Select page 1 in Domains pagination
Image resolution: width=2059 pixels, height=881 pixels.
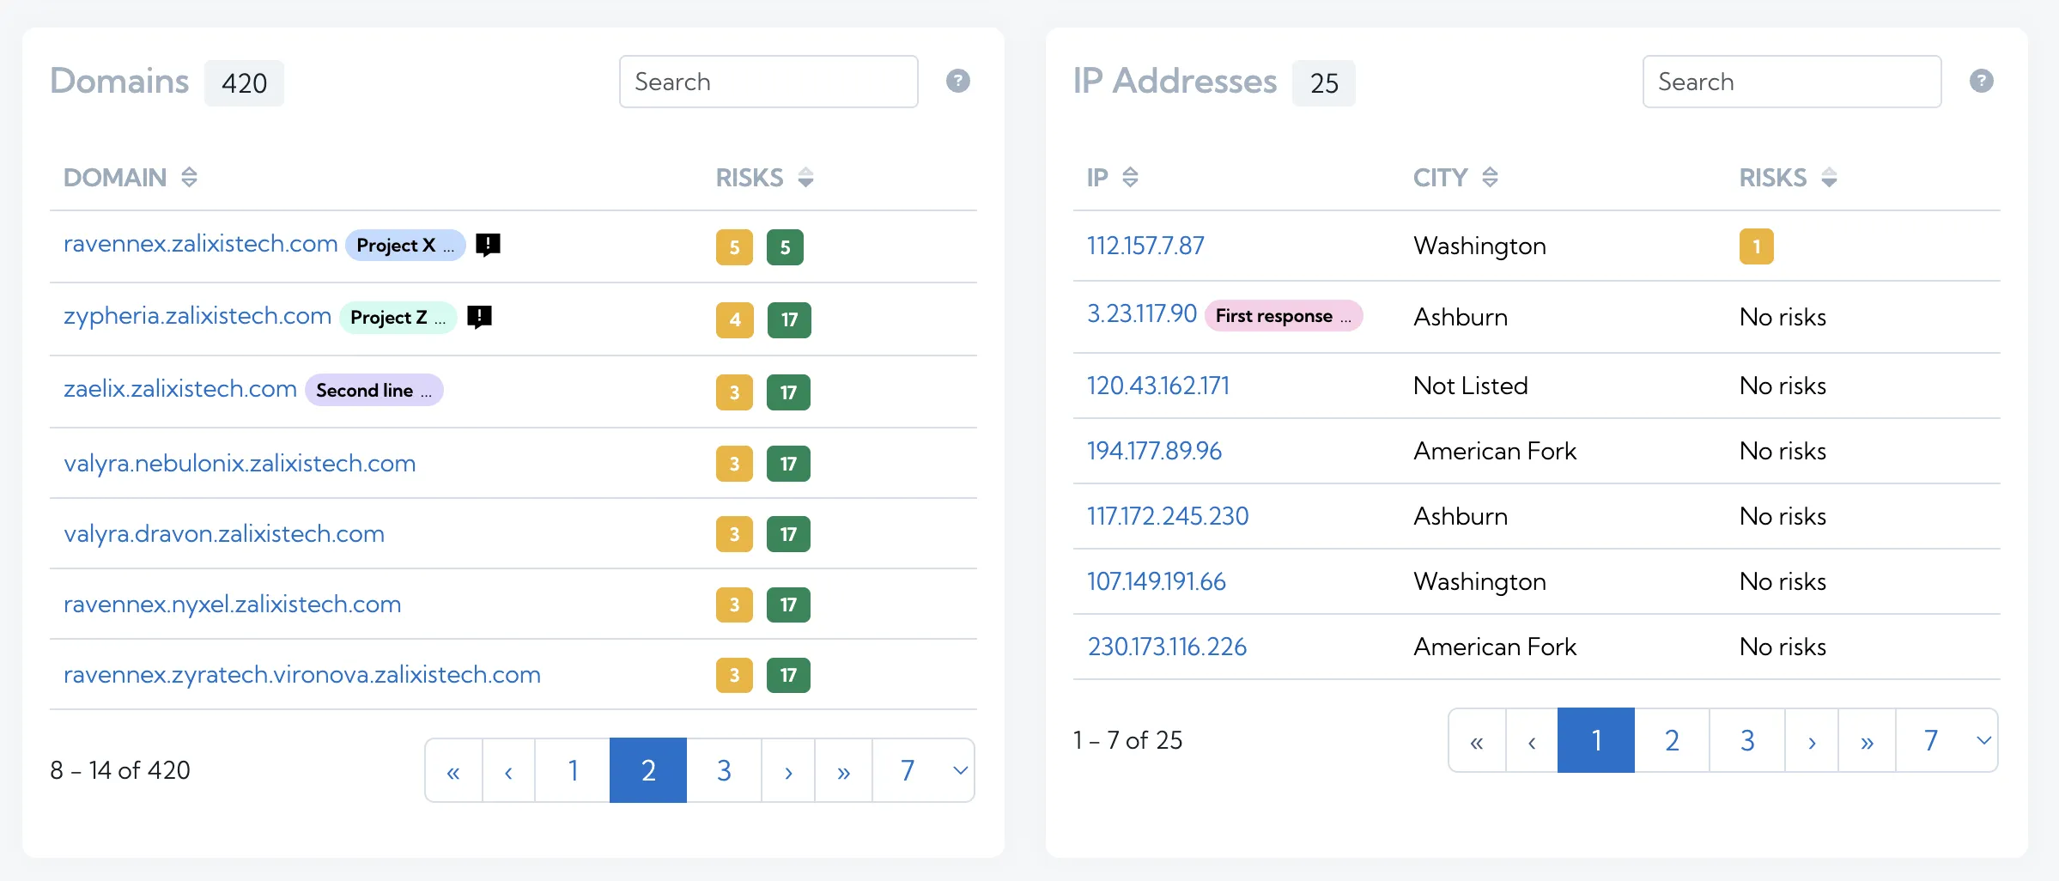coord(573,770)
